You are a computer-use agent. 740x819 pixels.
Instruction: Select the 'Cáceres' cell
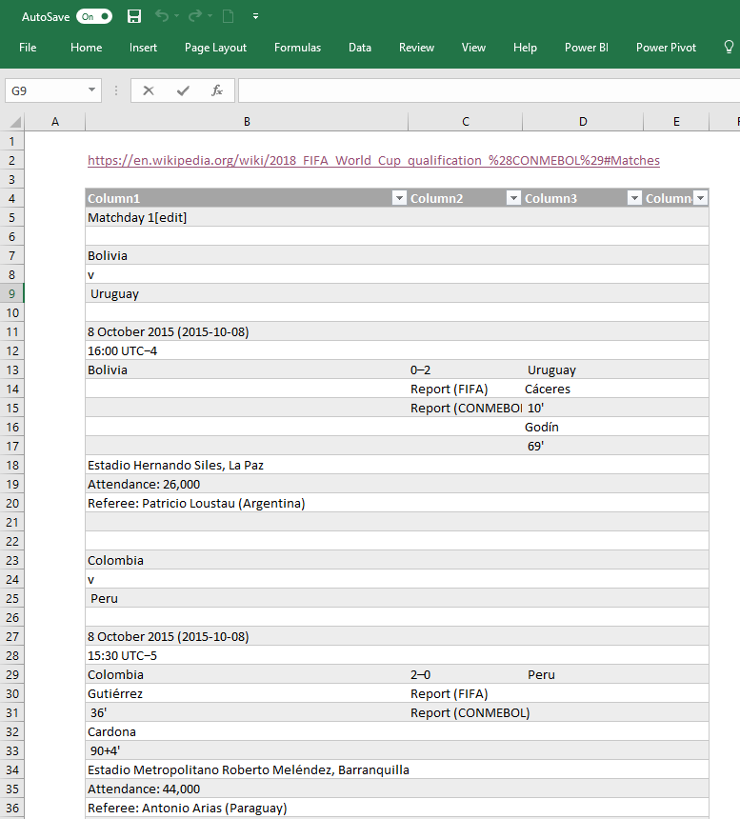coord(583,389)
